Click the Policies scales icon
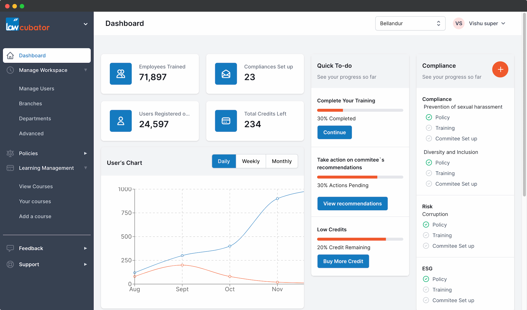This screenshot has height=310, width=527. [x=10, y=153]
